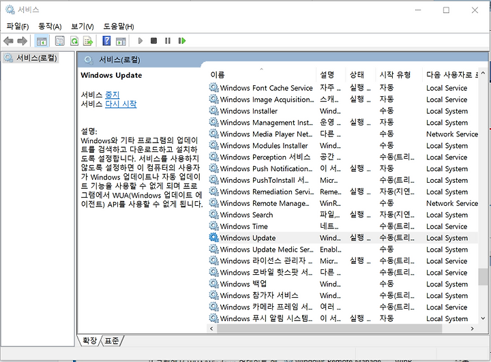
Task: Open the 동작(A) menu
Action: click(50, 27)
